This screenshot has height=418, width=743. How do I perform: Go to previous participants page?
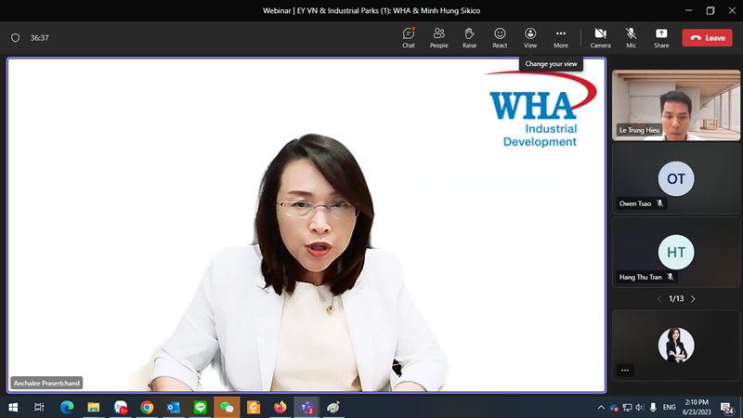click(x=659, y=299)
